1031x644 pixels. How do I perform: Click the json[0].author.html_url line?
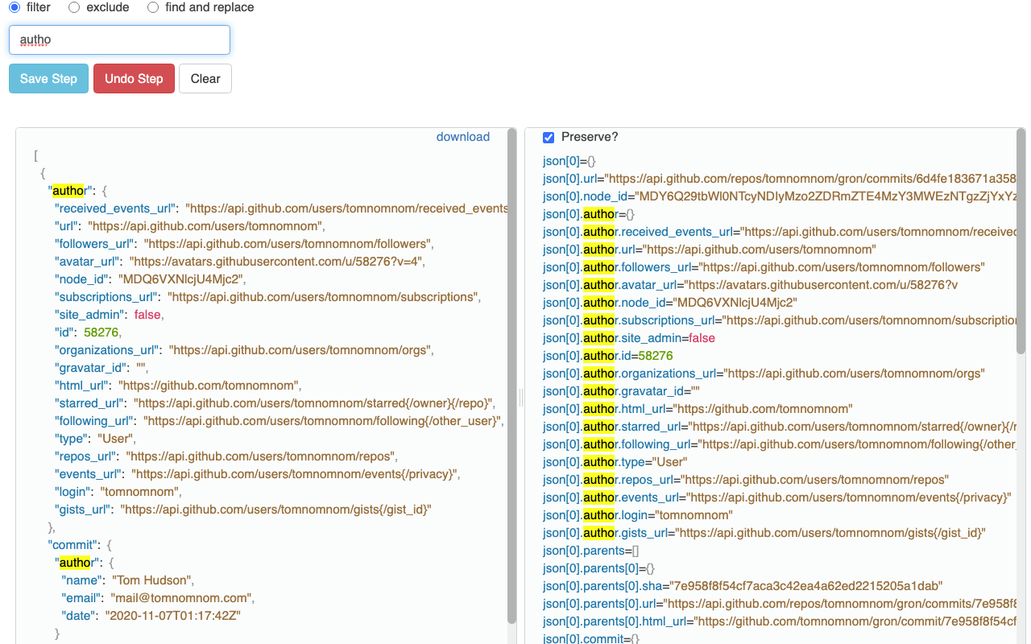click(x=698, y=409)
